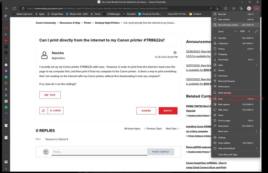Open the Desktop Inkjet Printers breadcrumb link
The width and height of the screenshot is (268, 173).
(107, 23)
